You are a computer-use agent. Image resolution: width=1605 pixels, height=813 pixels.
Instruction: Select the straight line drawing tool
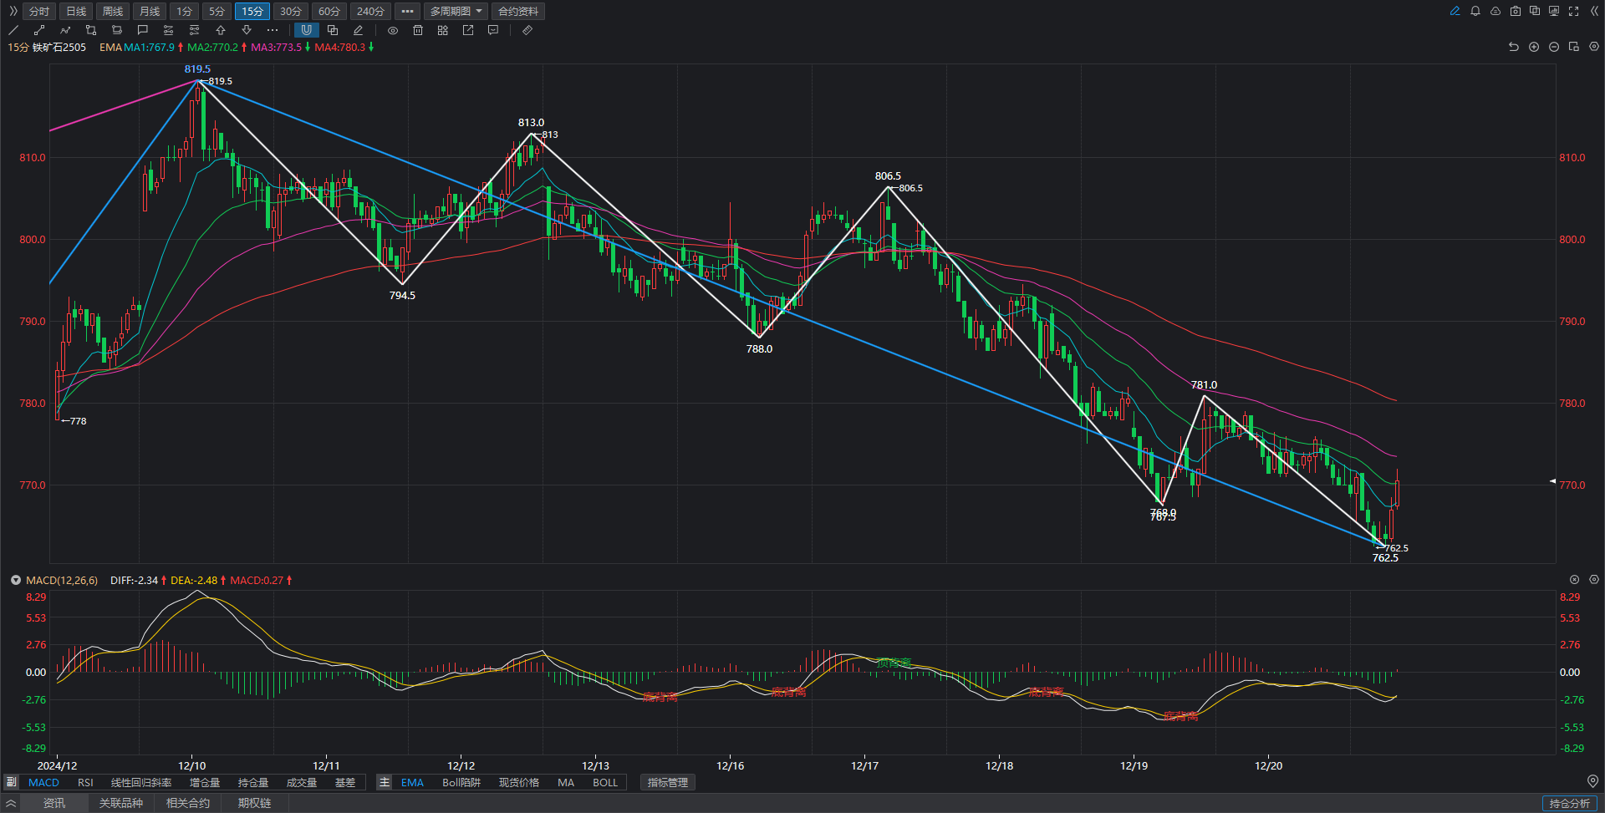point(13,30)
